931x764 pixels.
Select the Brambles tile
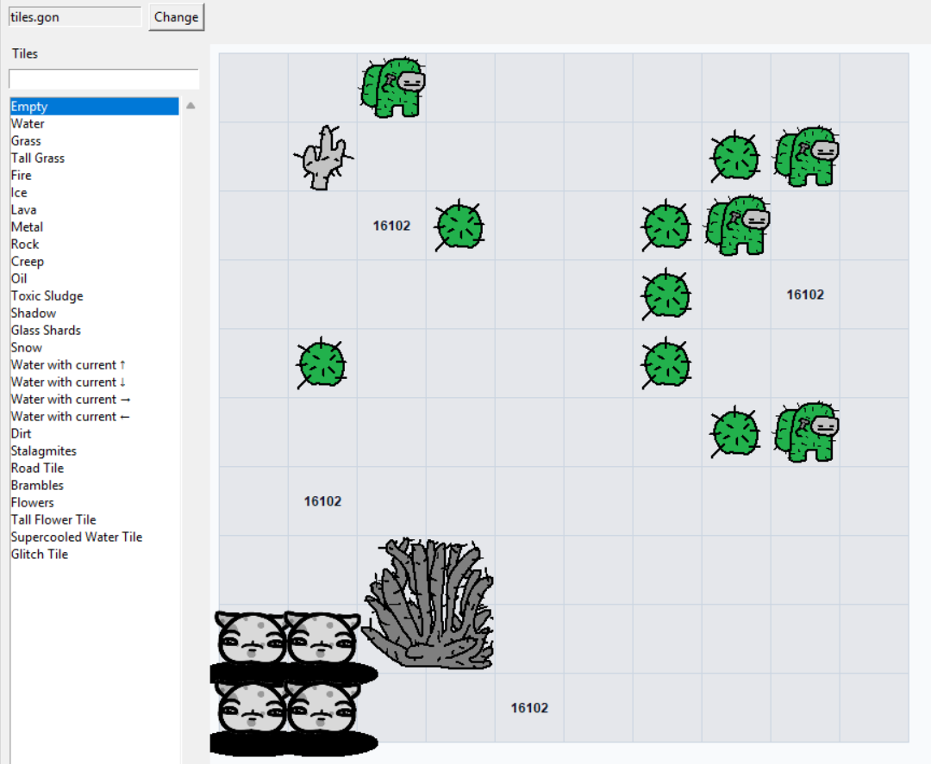pyautogui.click(x=94, y=485)
